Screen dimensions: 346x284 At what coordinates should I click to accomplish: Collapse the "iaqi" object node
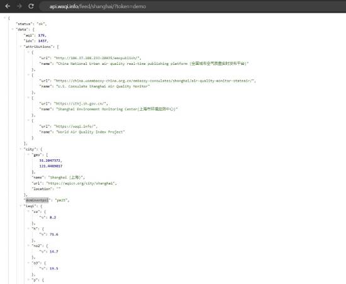(21, 206)
